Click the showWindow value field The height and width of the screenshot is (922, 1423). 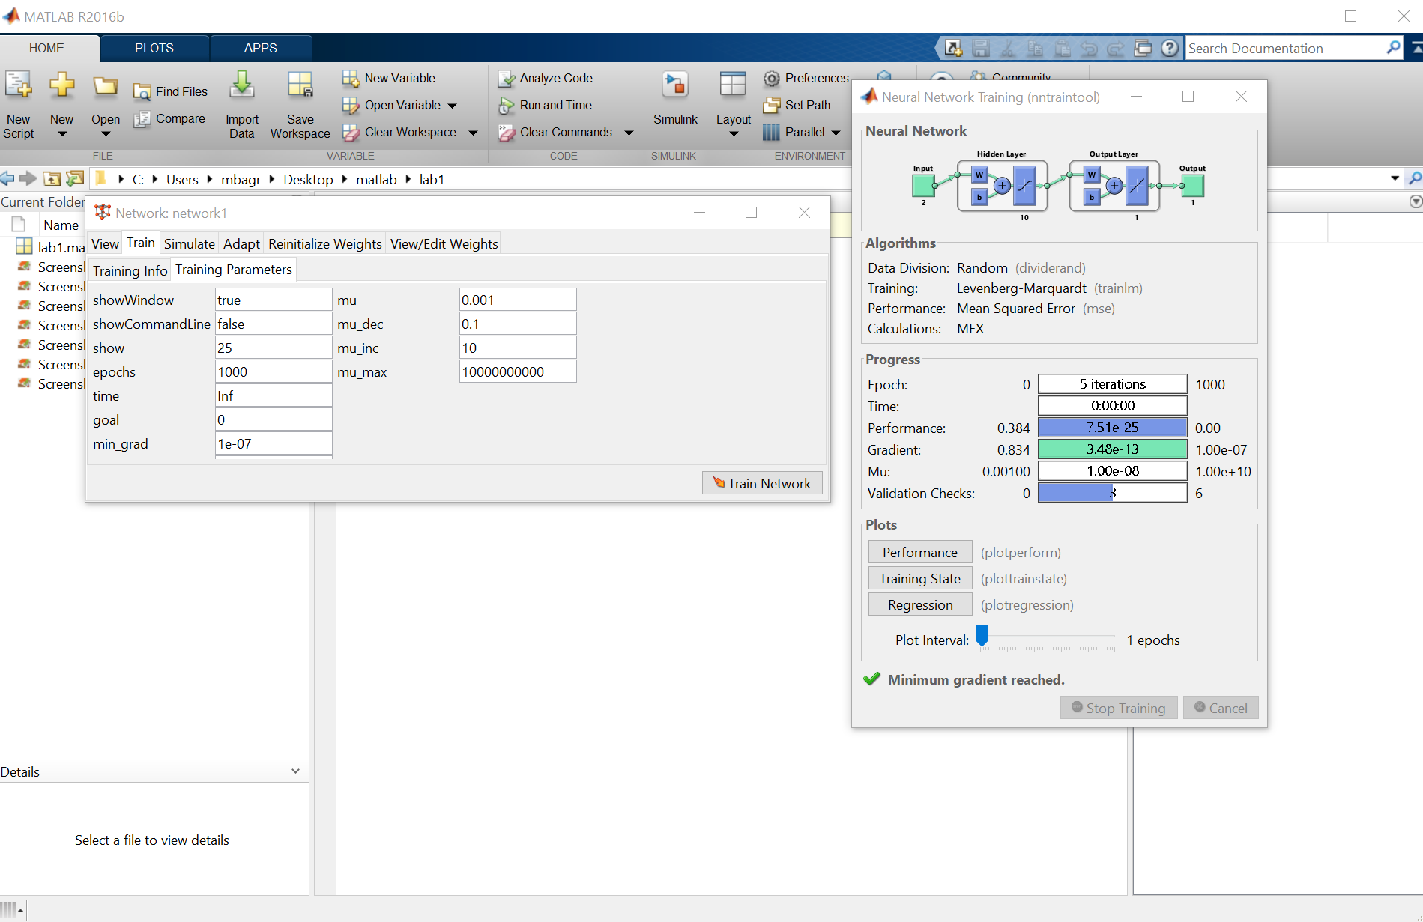273,300
